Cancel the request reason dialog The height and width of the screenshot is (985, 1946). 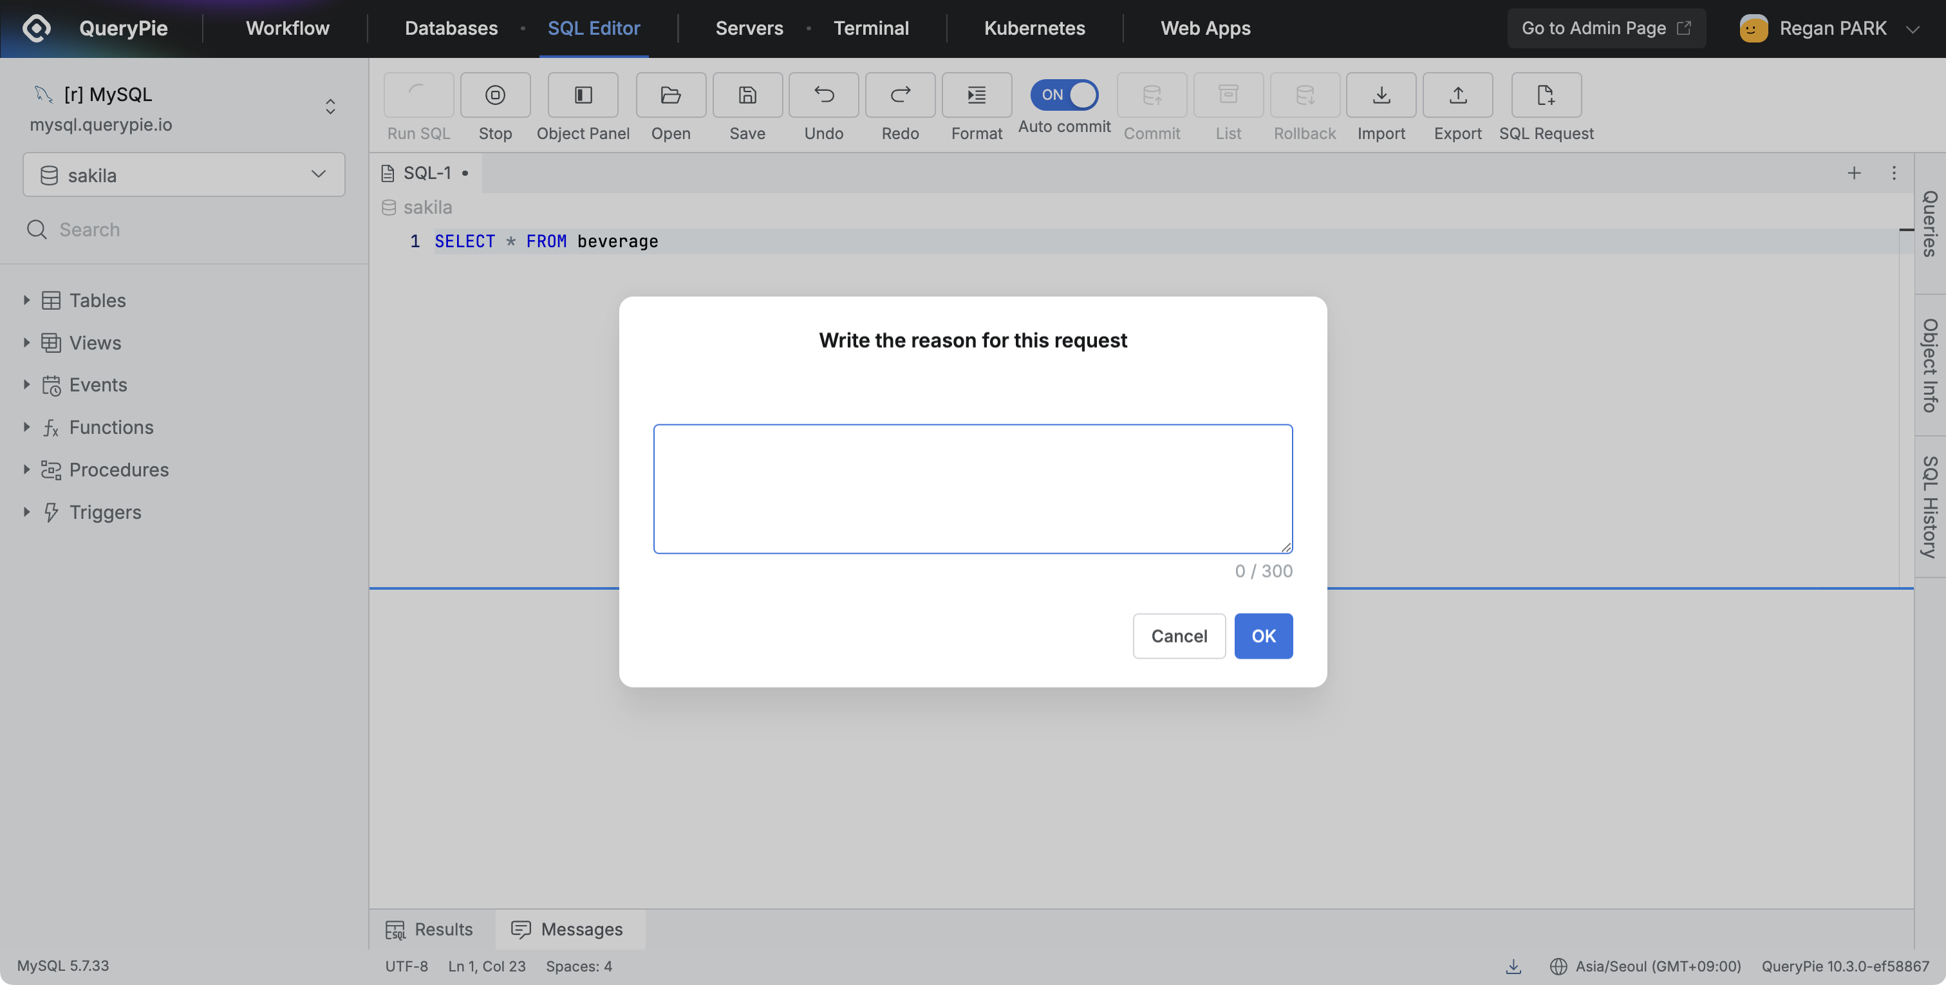pos(1179,636)
